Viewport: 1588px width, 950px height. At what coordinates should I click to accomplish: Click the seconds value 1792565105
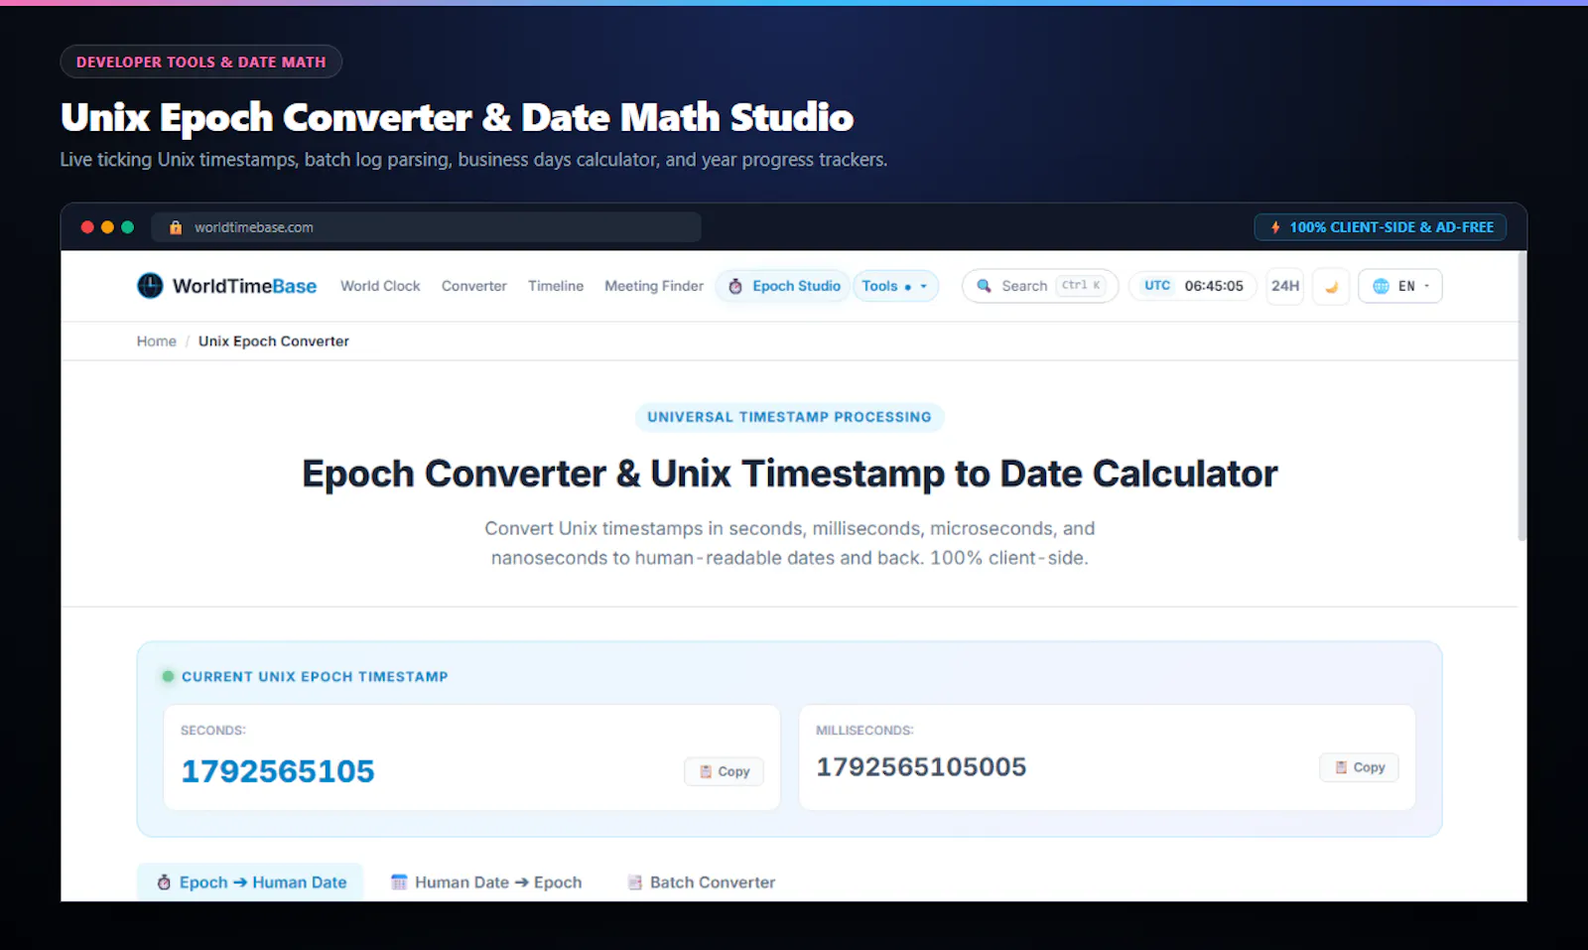click(278, 771)
